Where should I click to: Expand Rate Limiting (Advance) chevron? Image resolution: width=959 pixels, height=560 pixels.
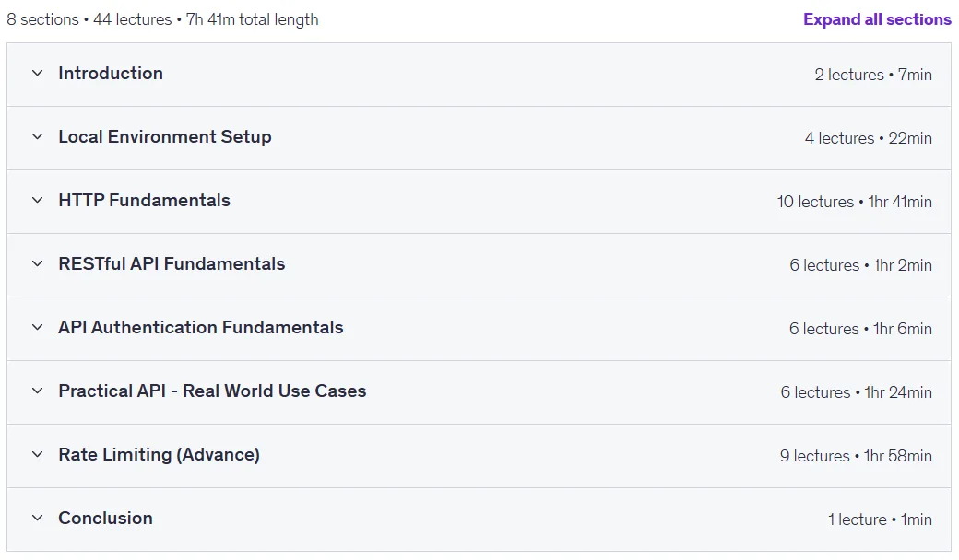(x=37, y=454)
